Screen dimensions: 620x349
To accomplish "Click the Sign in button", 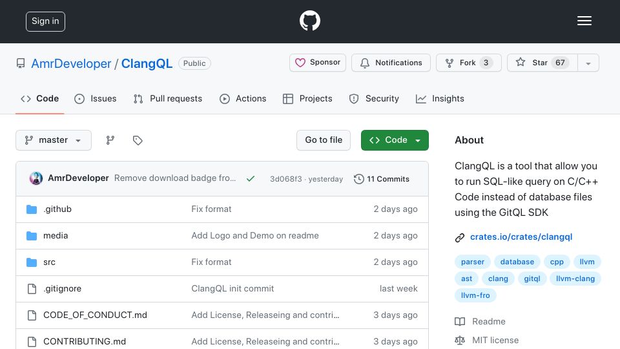I will point(45,21).
